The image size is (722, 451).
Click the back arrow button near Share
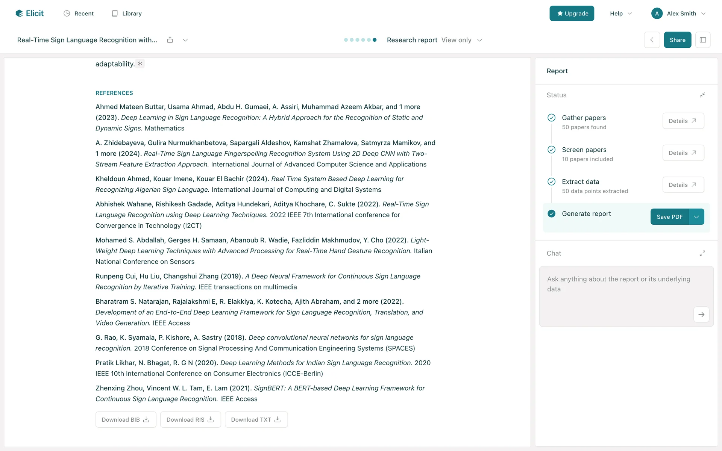tap(652, 40)
